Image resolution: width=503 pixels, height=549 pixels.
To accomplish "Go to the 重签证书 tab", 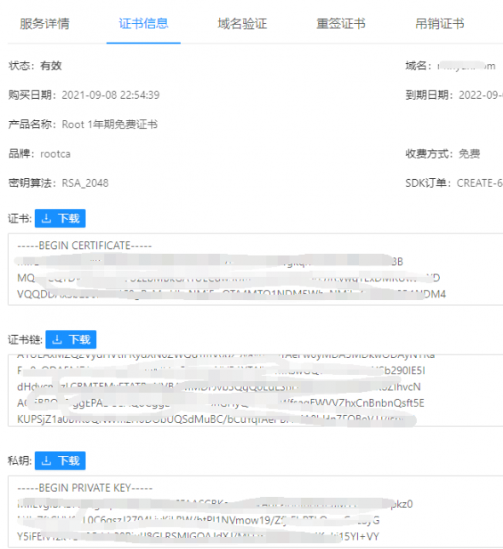I will [341, 24].
